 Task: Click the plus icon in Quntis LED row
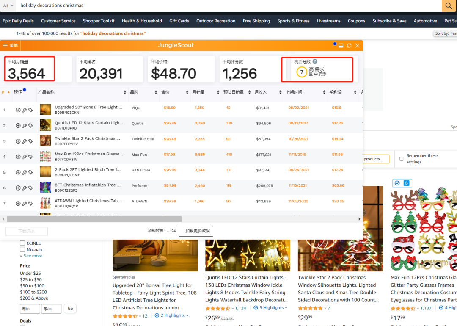pyautogui.click(x=18, y=125)
